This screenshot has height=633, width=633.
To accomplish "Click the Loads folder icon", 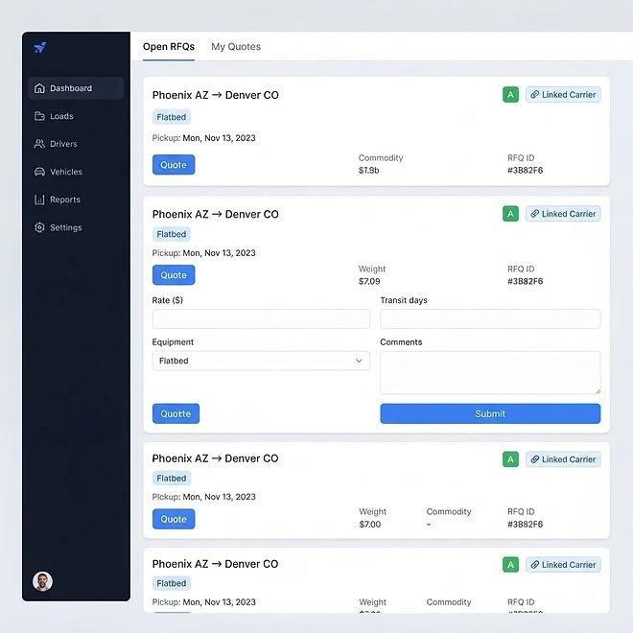I will tap(39, 116).
